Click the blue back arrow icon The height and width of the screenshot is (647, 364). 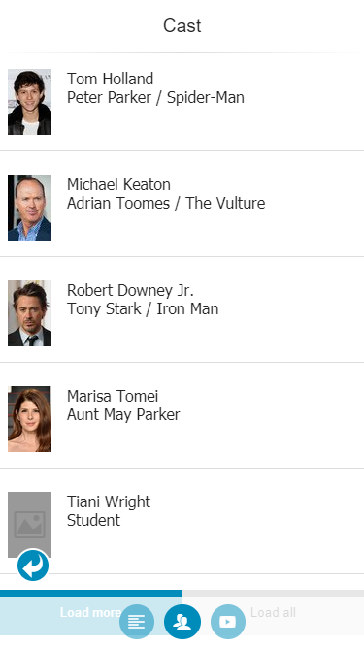tap(33, 566)
